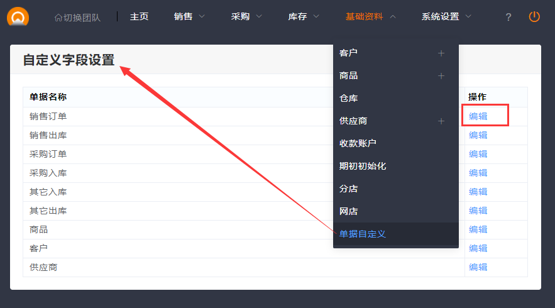Click 编辑 link for 采购入库 row
The height and width of the screenshot is (308, 555).
tap(478, 173)
